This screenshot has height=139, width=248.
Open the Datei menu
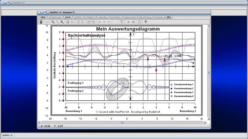point(43,17)
